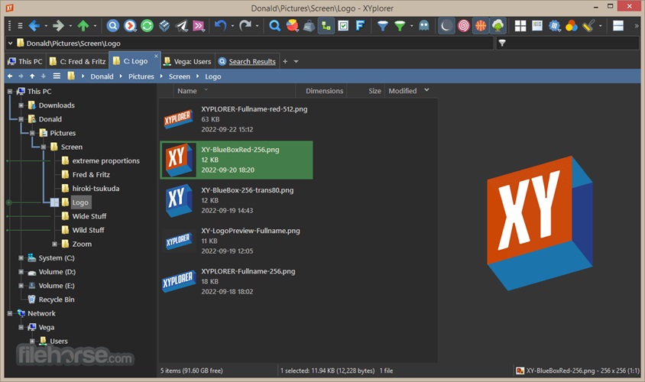Click the blue Undo arrow

click(x=220, y=26)
